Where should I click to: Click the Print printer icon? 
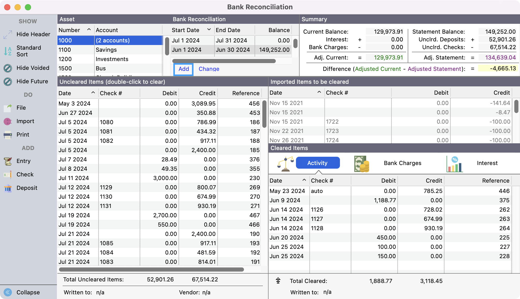click(x=8, y=135)
